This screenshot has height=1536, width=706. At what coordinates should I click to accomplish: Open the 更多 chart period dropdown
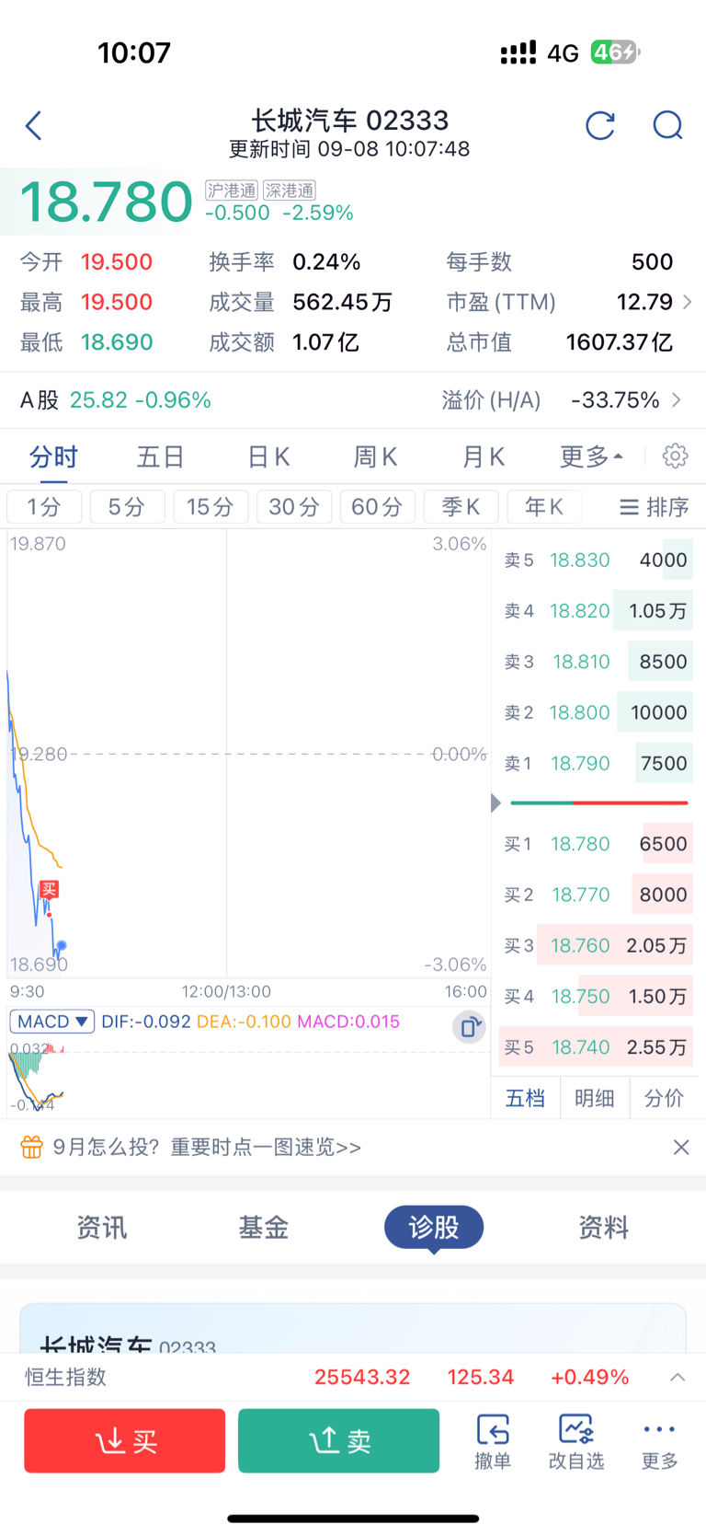click(591, 456)
